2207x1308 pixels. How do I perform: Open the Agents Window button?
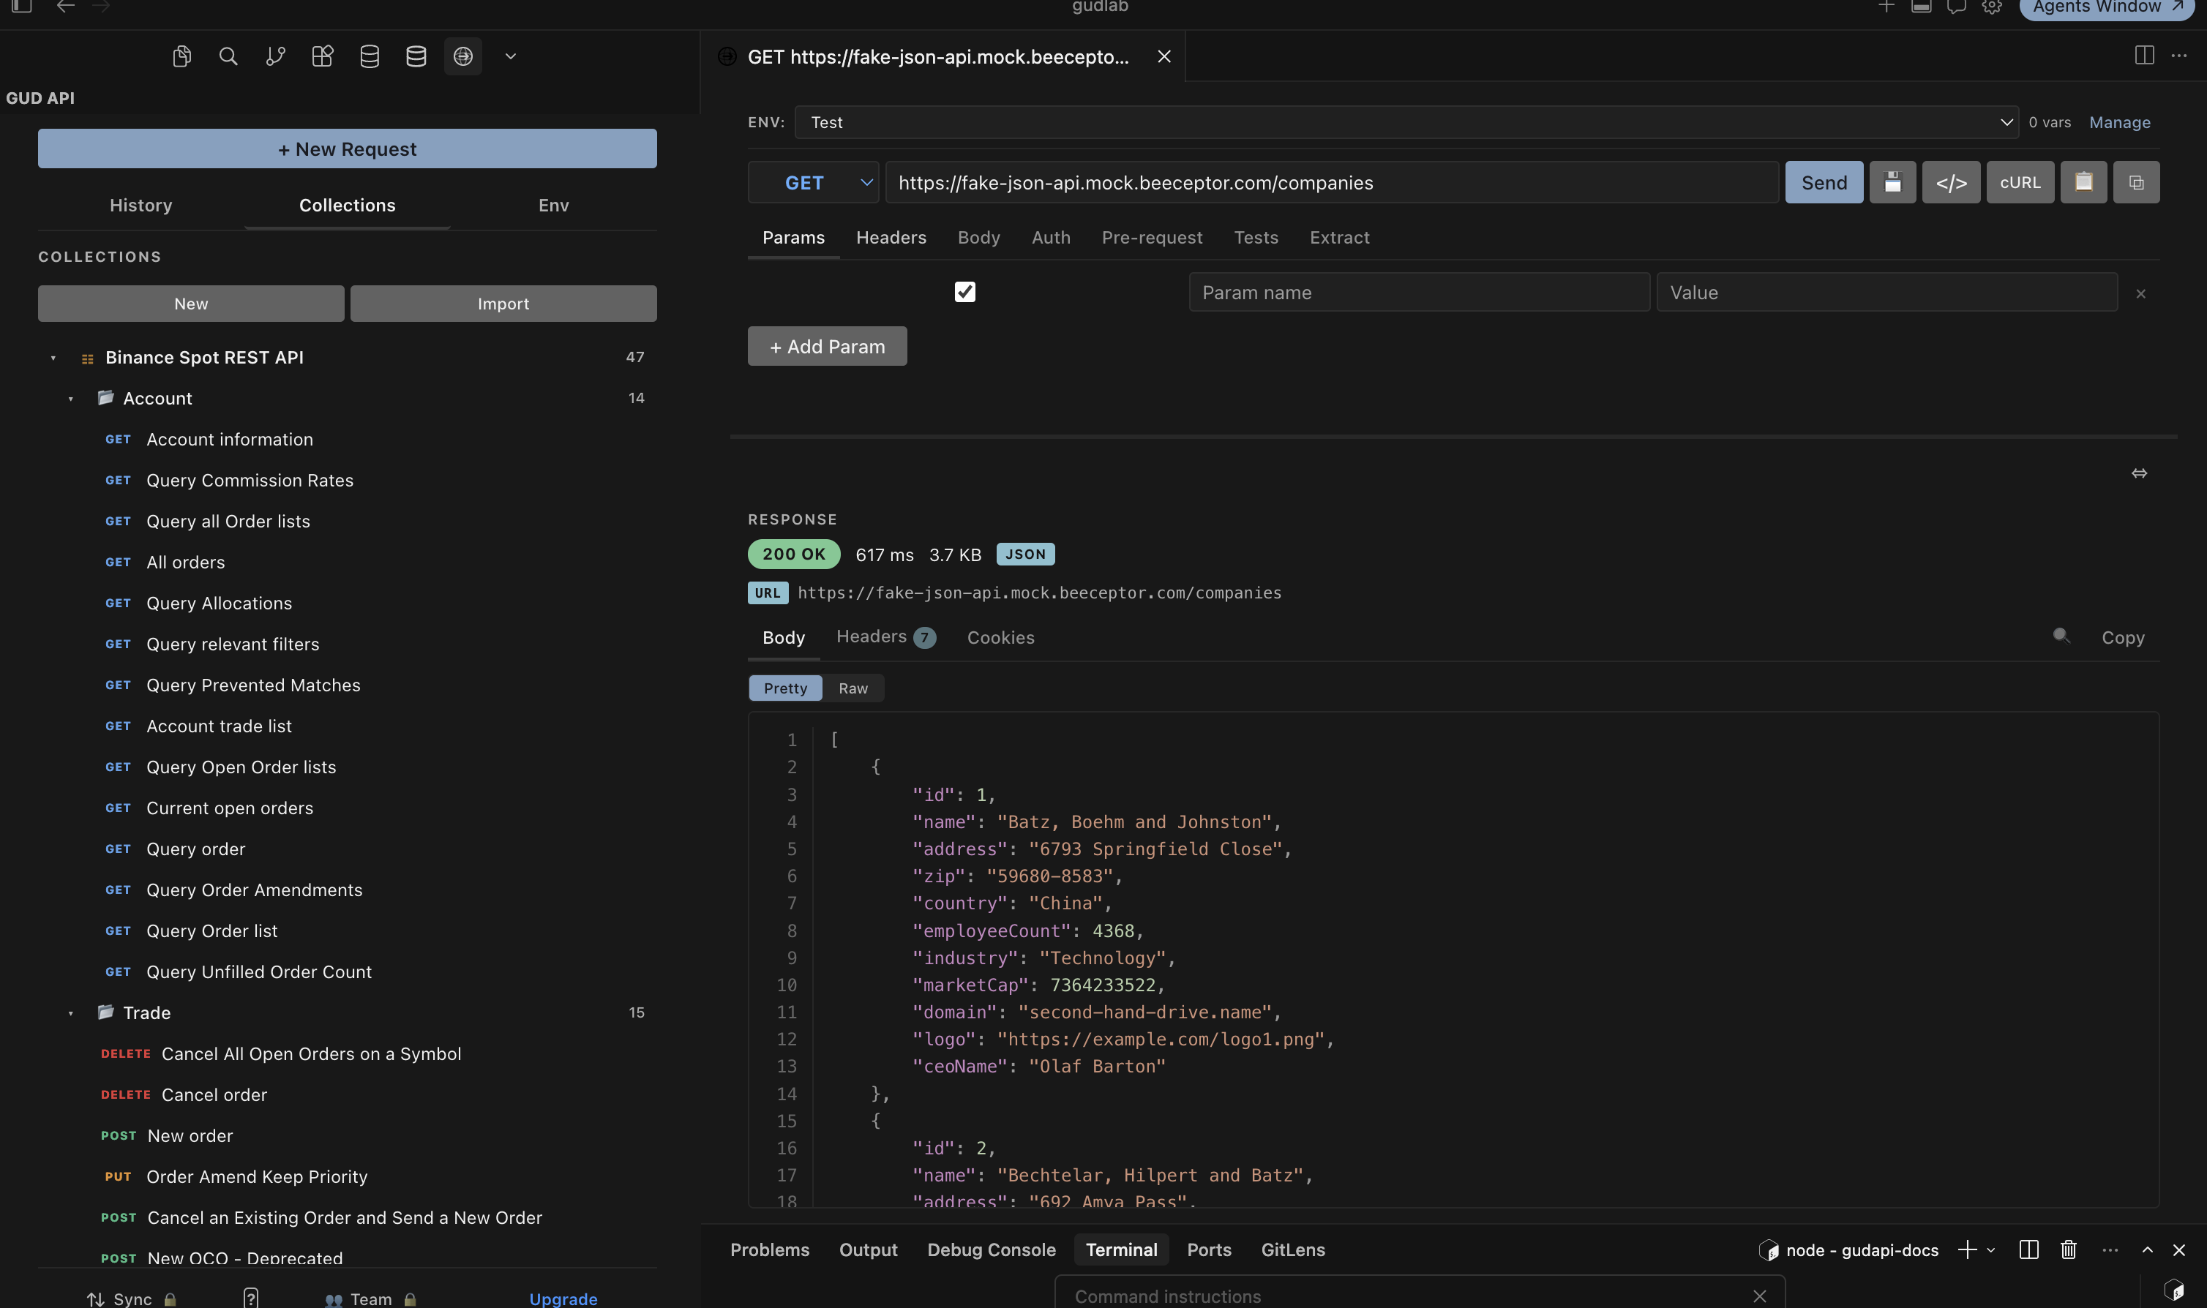[x=2107, y=8]
